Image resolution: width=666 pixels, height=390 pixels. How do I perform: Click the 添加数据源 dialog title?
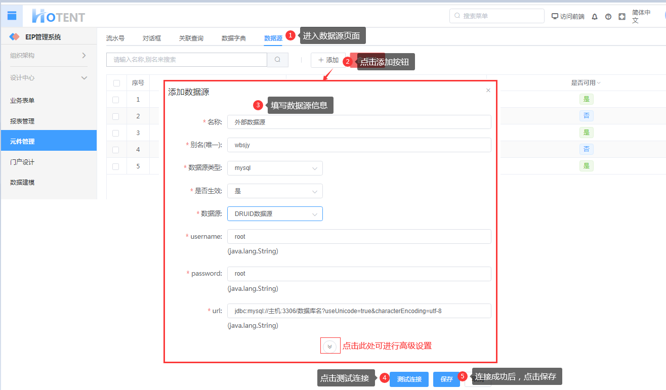point(189,92)
